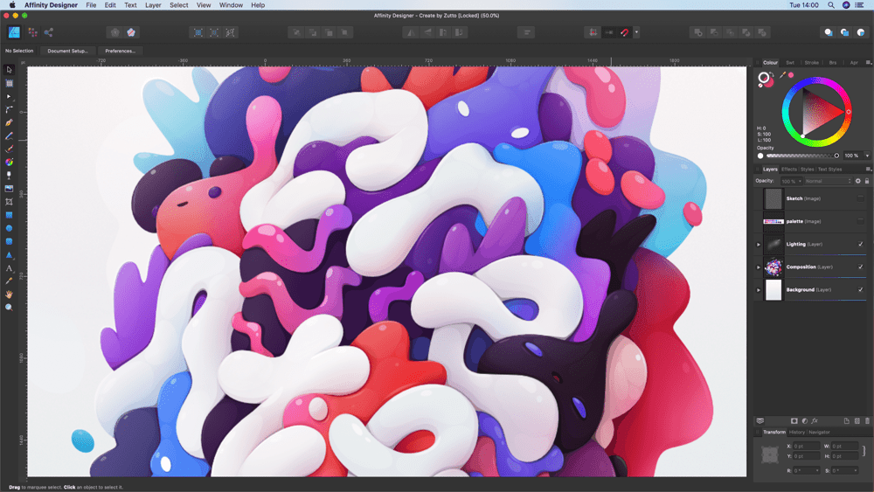Select the Place Image tool
874x492 pixels.
pos(9,189)
